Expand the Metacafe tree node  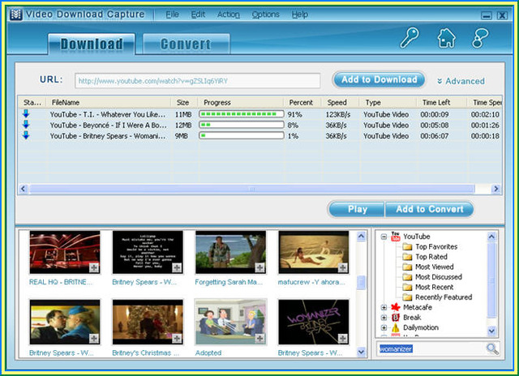pyautogui.click(x=384, y=307)
